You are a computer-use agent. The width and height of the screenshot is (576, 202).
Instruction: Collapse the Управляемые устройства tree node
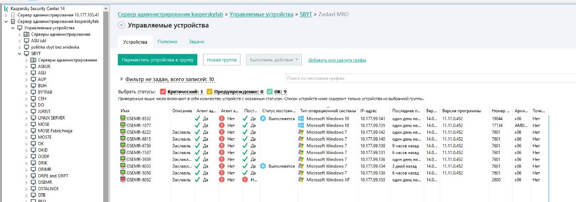[x=13, y=28]
